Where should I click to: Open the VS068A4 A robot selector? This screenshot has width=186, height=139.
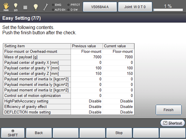pos(100,7)
